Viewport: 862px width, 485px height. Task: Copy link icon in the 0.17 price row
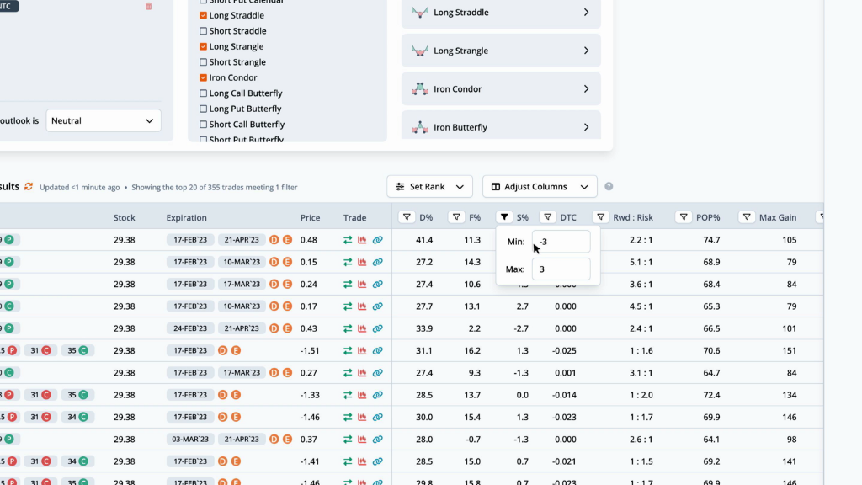coord(377,306)
